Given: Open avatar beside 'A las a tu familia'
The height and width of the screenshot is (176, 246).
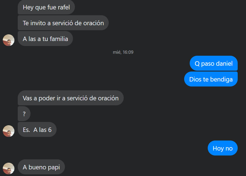Looking at the screenshot, I should point(9,40).
